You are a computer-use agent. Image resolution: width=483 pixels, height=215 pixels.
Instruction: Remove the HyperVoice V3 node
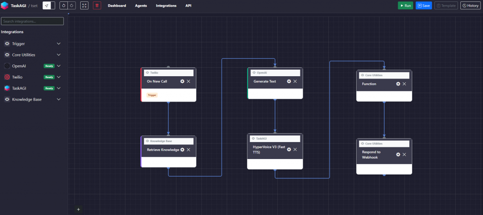click(295, 149)
